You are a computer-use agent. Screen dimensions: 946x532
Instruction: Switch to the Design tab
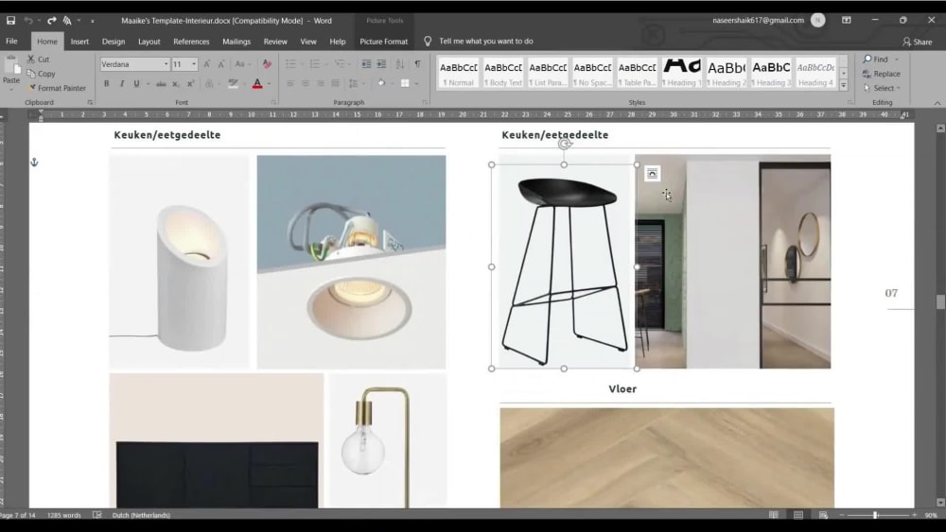(114, 42)
